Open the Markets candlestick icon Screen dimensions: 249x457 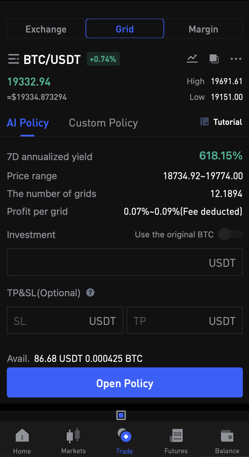(73, 435)
